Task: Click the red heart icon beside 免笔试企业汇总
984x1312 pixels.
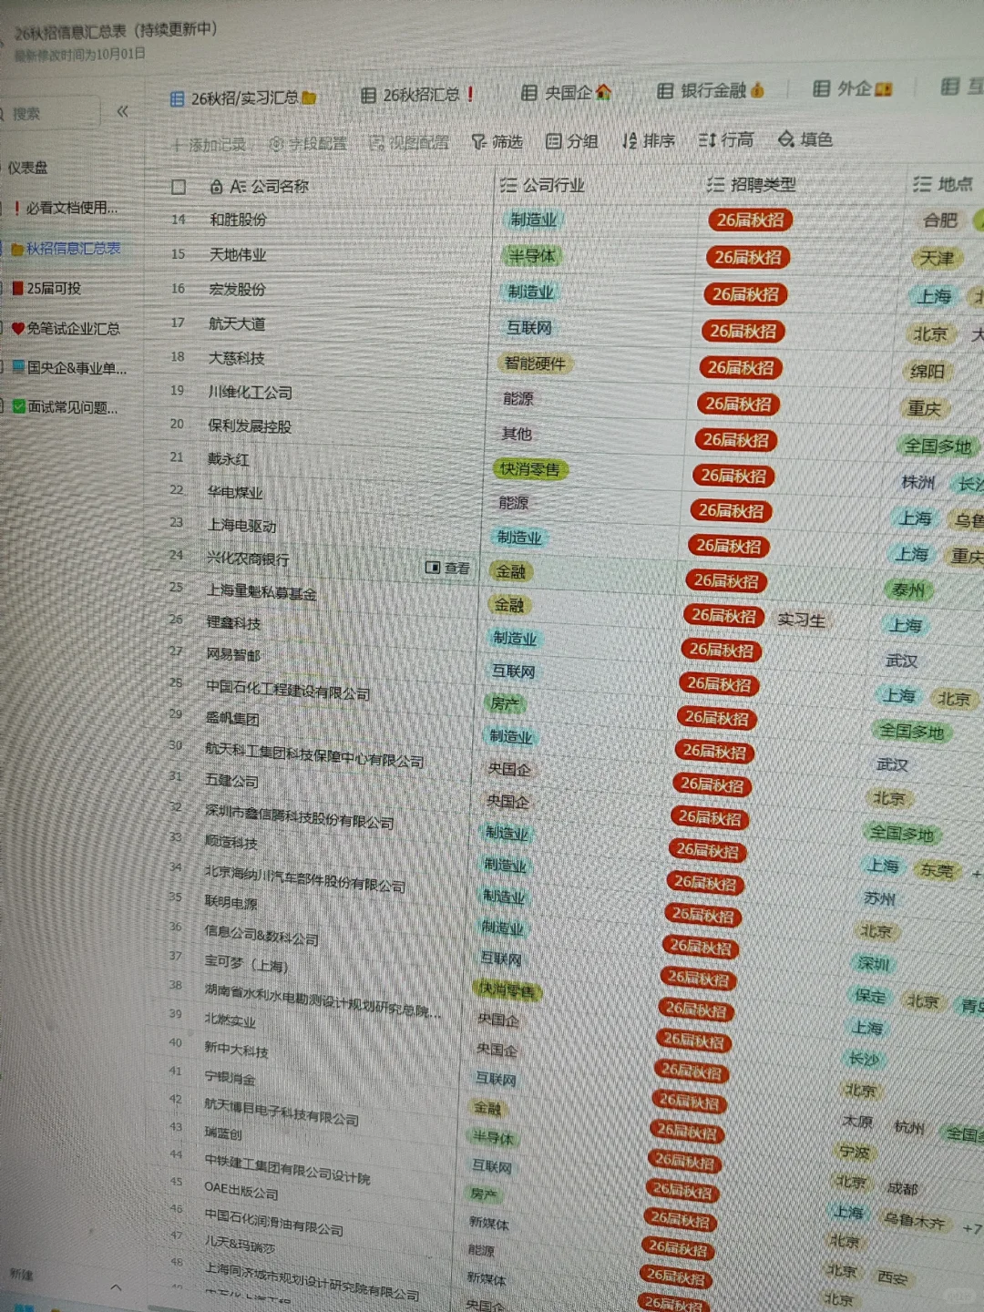Action: click(x=17, y=328)
